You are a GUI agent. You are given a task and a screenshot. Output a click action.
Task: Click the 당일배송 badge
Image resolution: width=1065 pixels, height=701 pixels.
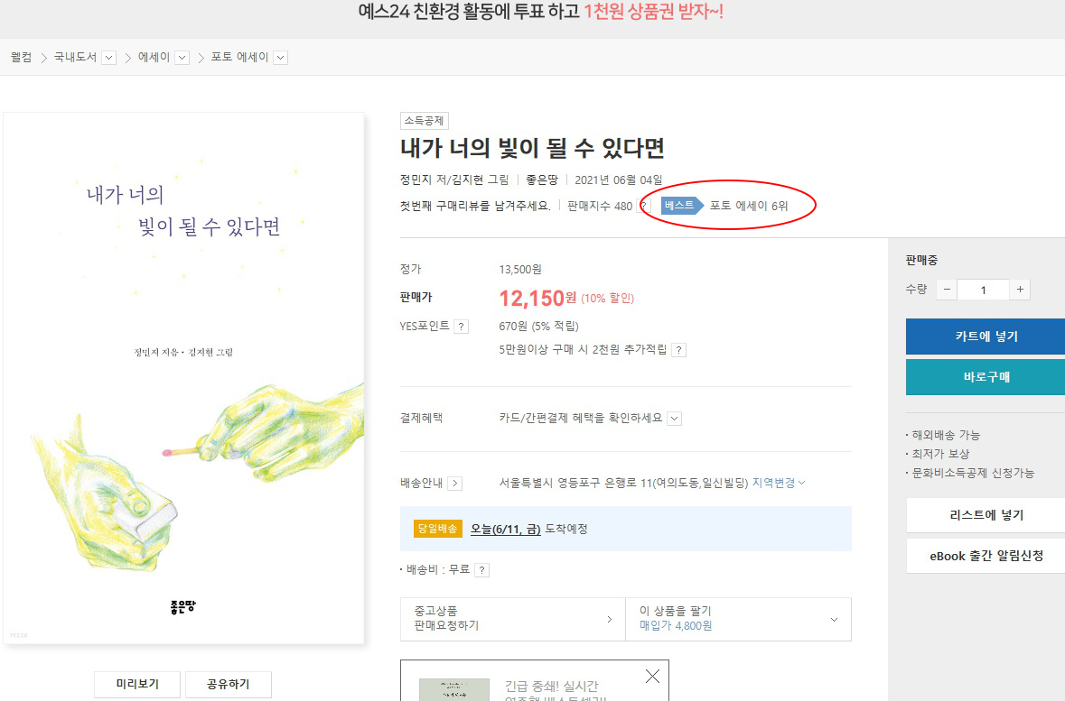tap(437, 529)
